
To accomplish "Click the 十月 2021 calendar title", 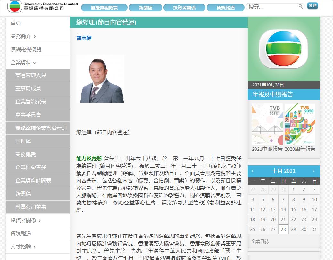I will coord(284,171).
